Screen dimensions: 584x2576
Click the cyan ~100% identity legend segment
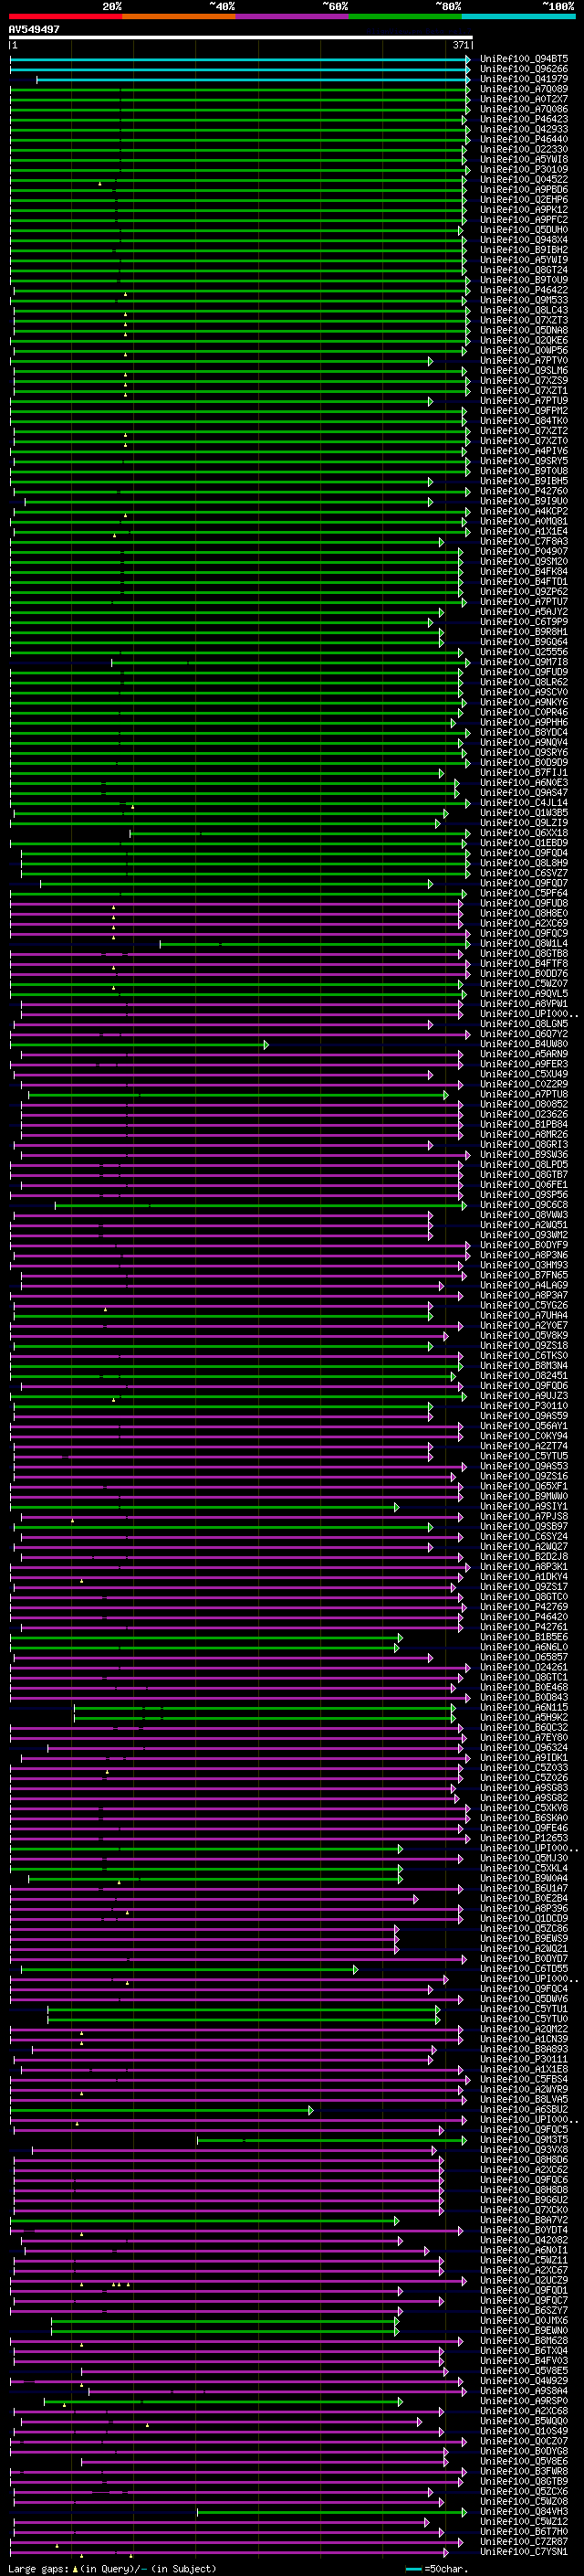519,16
